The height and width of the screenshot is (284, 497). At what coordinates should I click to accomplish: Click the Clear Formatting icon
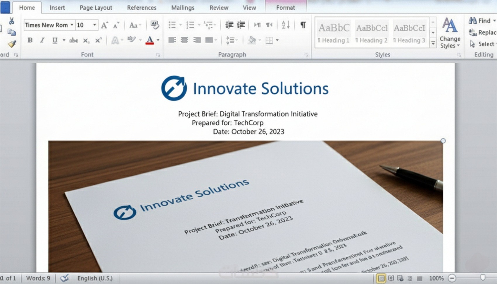[x=155, y=25]
